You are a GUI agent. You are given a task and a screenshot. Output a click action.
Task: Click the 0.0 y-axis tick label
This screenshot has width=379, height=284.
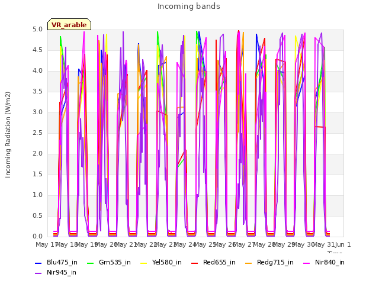click(37, 236)
